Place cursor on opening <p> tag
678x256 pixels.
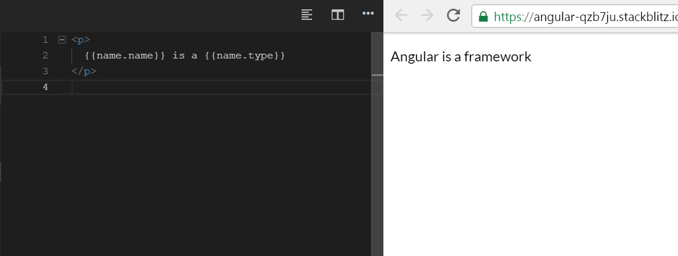point(81,40)
